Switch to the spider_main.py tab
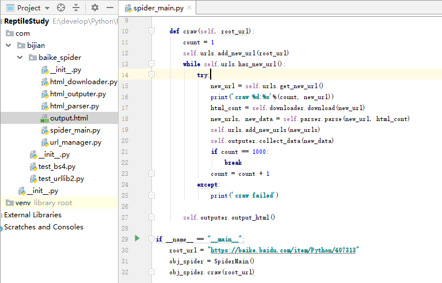Image resolution: width=442 pixels, height=283 pixels. pos(158,9)
